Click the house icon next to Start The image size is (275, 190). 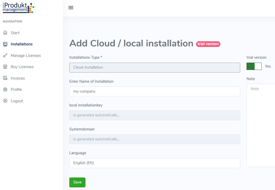(x=5, y=33)
